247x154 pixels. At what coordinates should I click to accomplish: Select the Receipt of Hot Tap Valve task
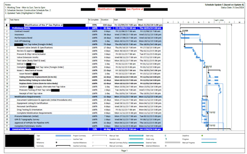pyautogui.click(x=31, y=93)
